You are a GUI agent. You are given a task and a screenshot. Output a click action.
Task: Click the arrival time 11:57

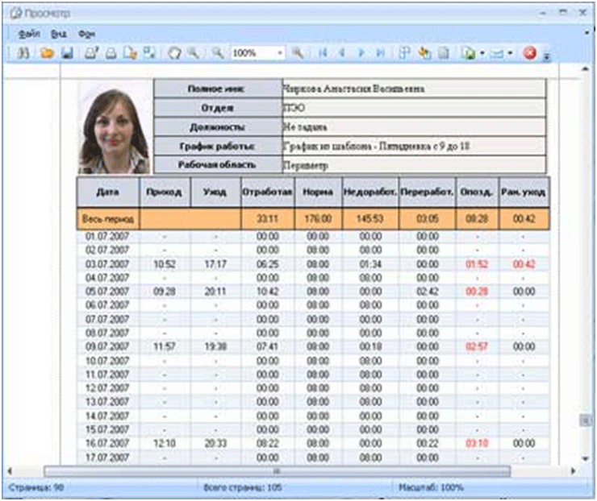tap(165, 346)
